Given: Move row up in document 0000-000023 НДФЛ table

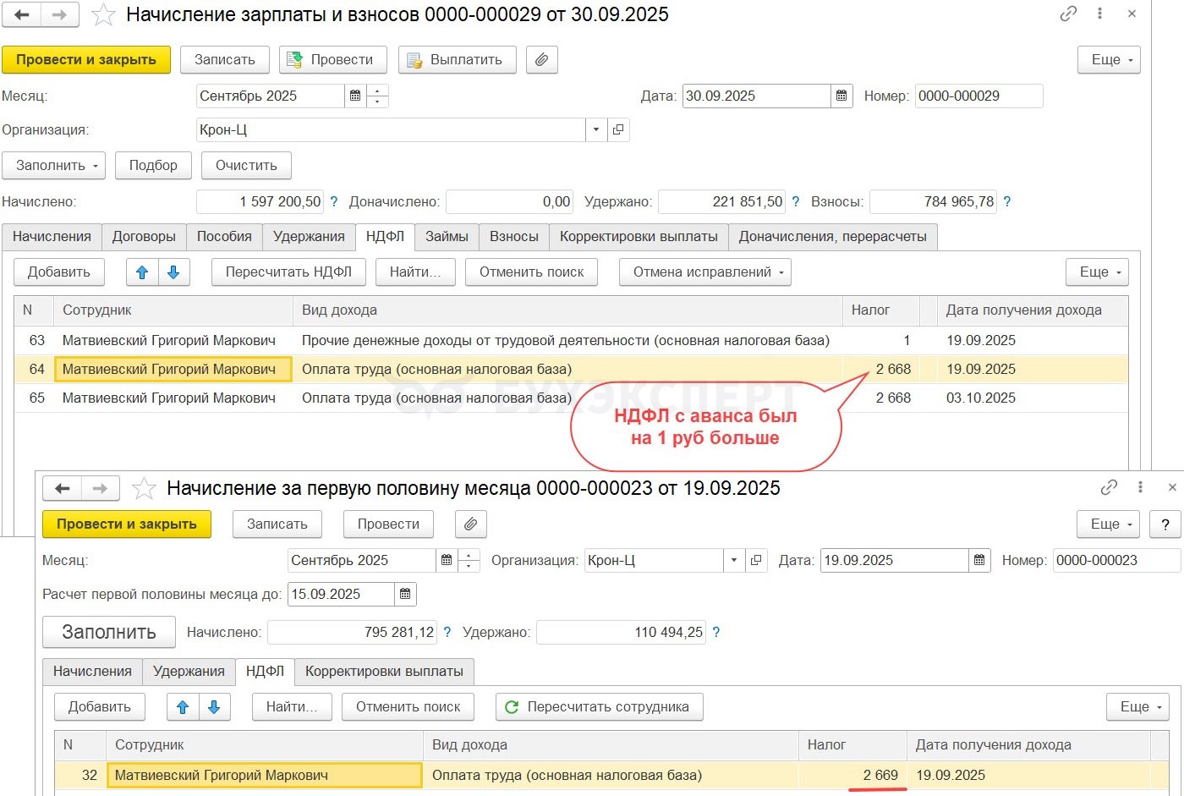Looking at the screenshot, I should click(183, 707).
